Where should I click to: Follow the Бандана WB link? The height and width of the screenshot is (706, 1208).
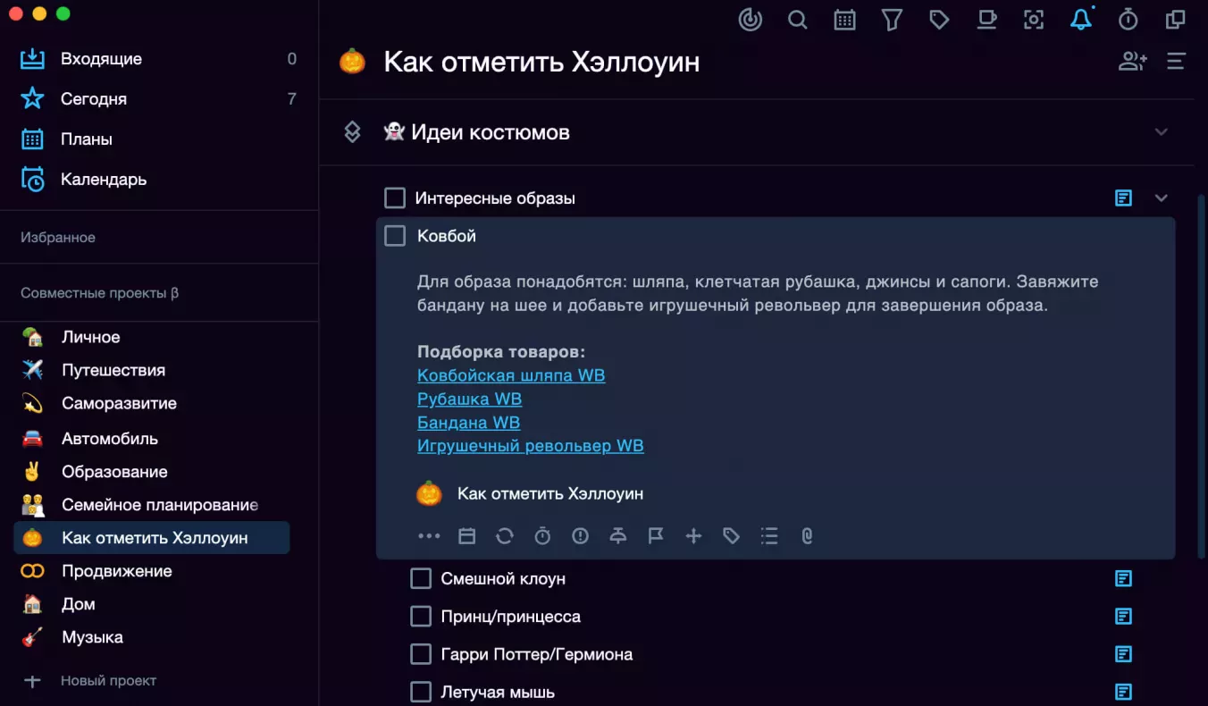[x=468, y=422]
